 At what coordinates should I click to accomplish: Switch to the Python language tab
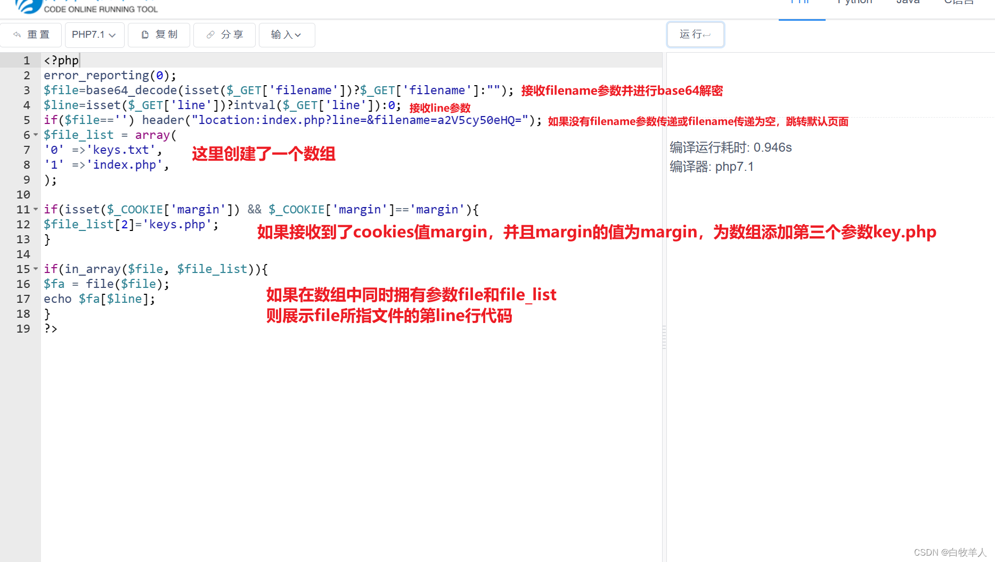(855, 3)
